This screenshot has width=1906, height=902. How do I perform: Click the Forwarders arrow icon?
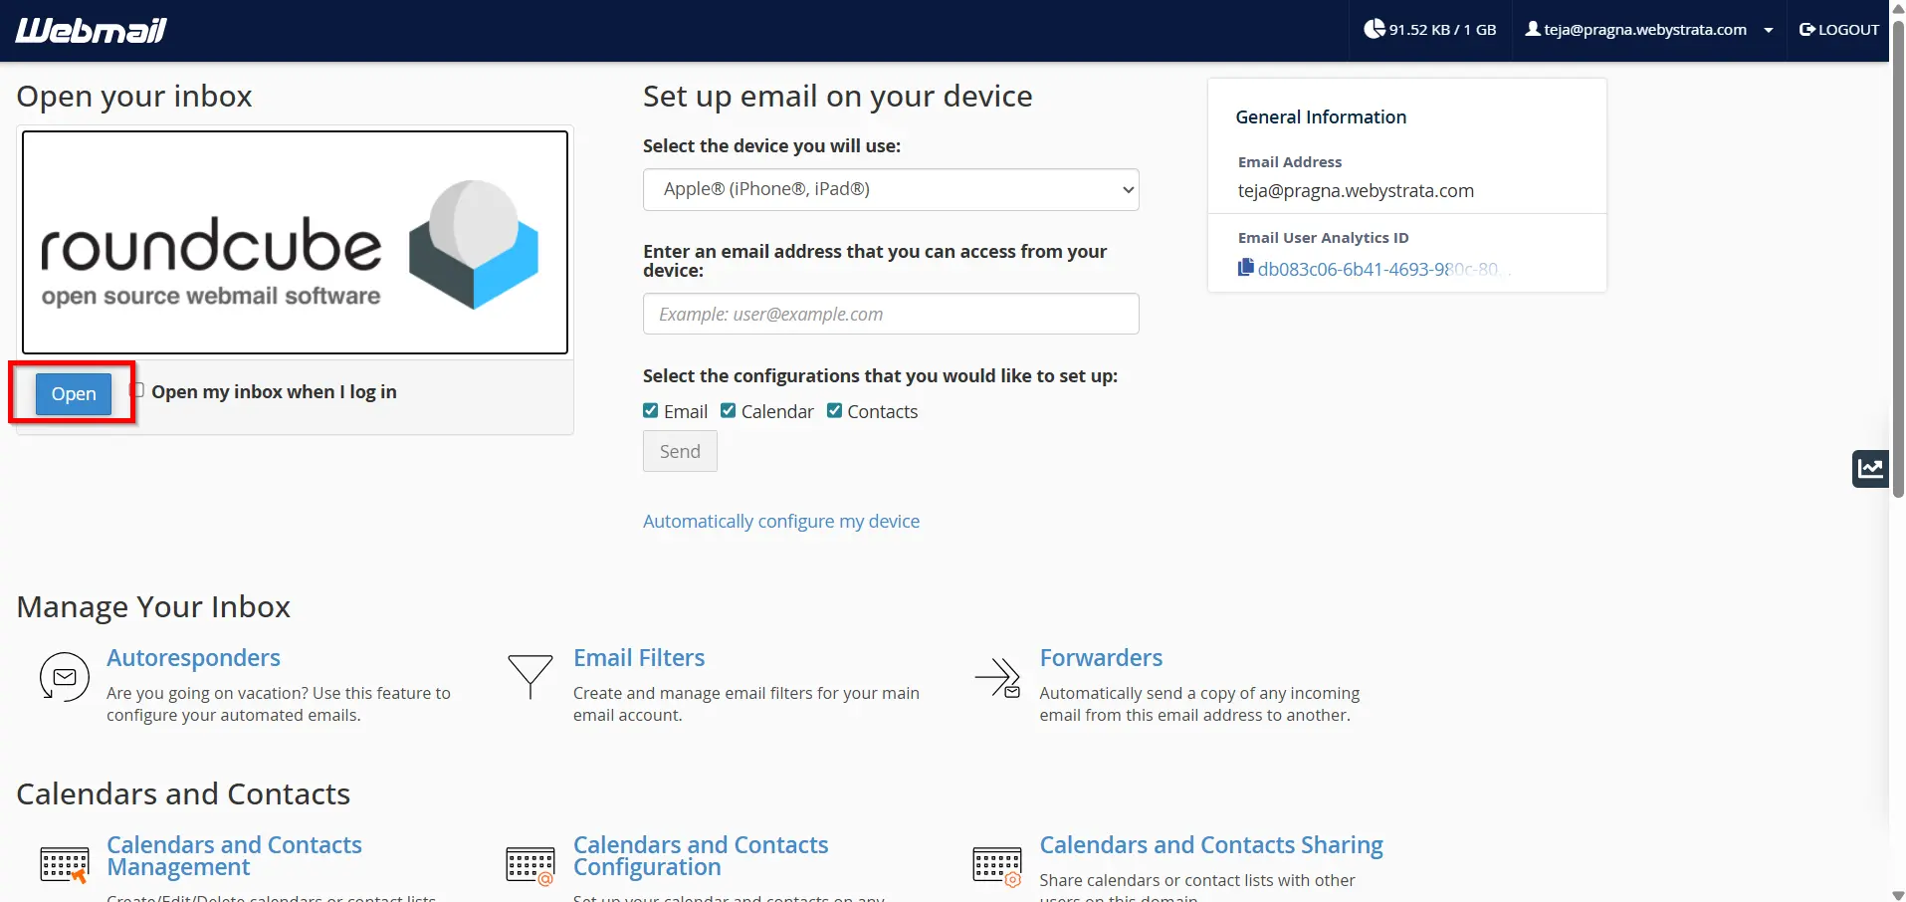tap(998, 678)
